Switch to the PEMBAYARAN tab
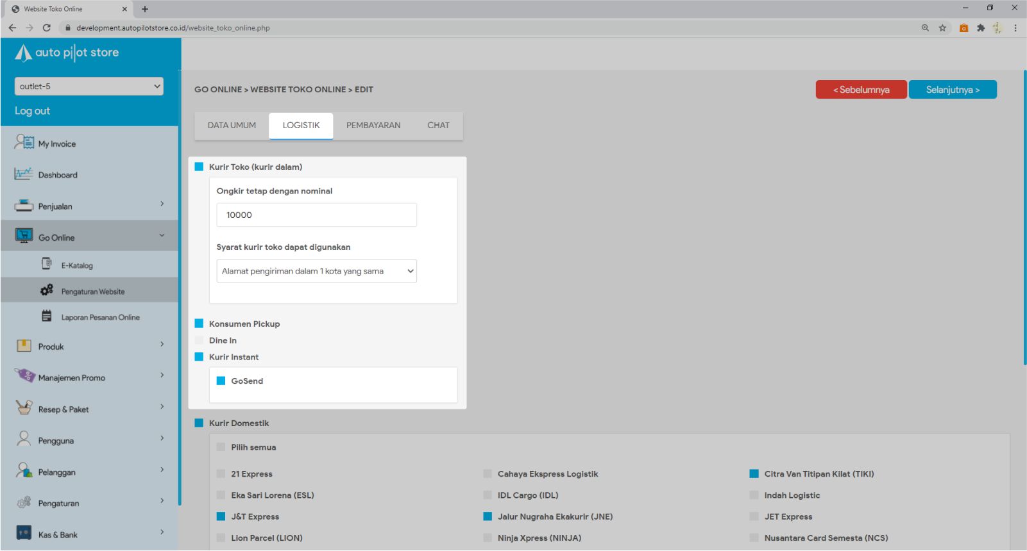 [373, 126]
